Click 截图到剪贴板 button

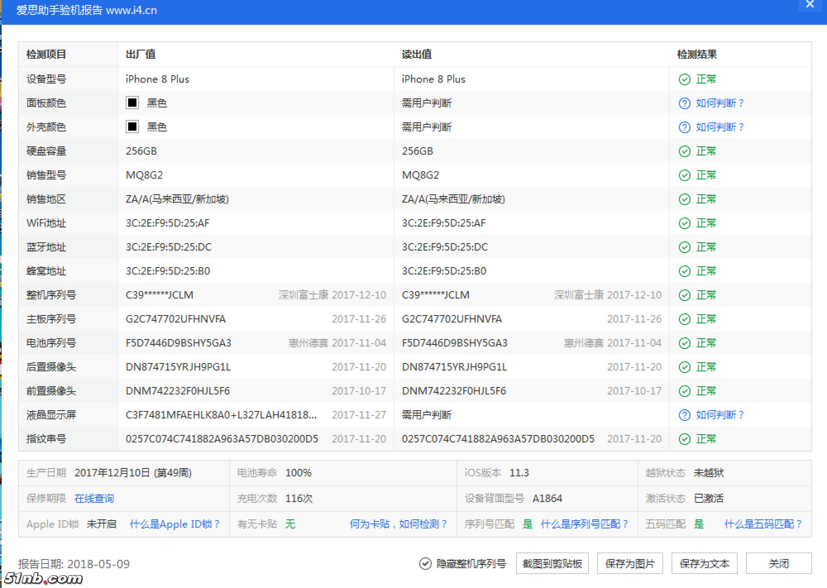tap(552, 563)
